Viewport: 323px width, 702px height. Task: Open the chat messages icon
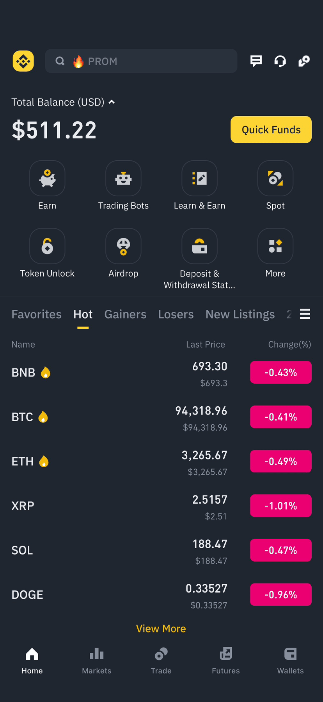click(x=256, y=61)
